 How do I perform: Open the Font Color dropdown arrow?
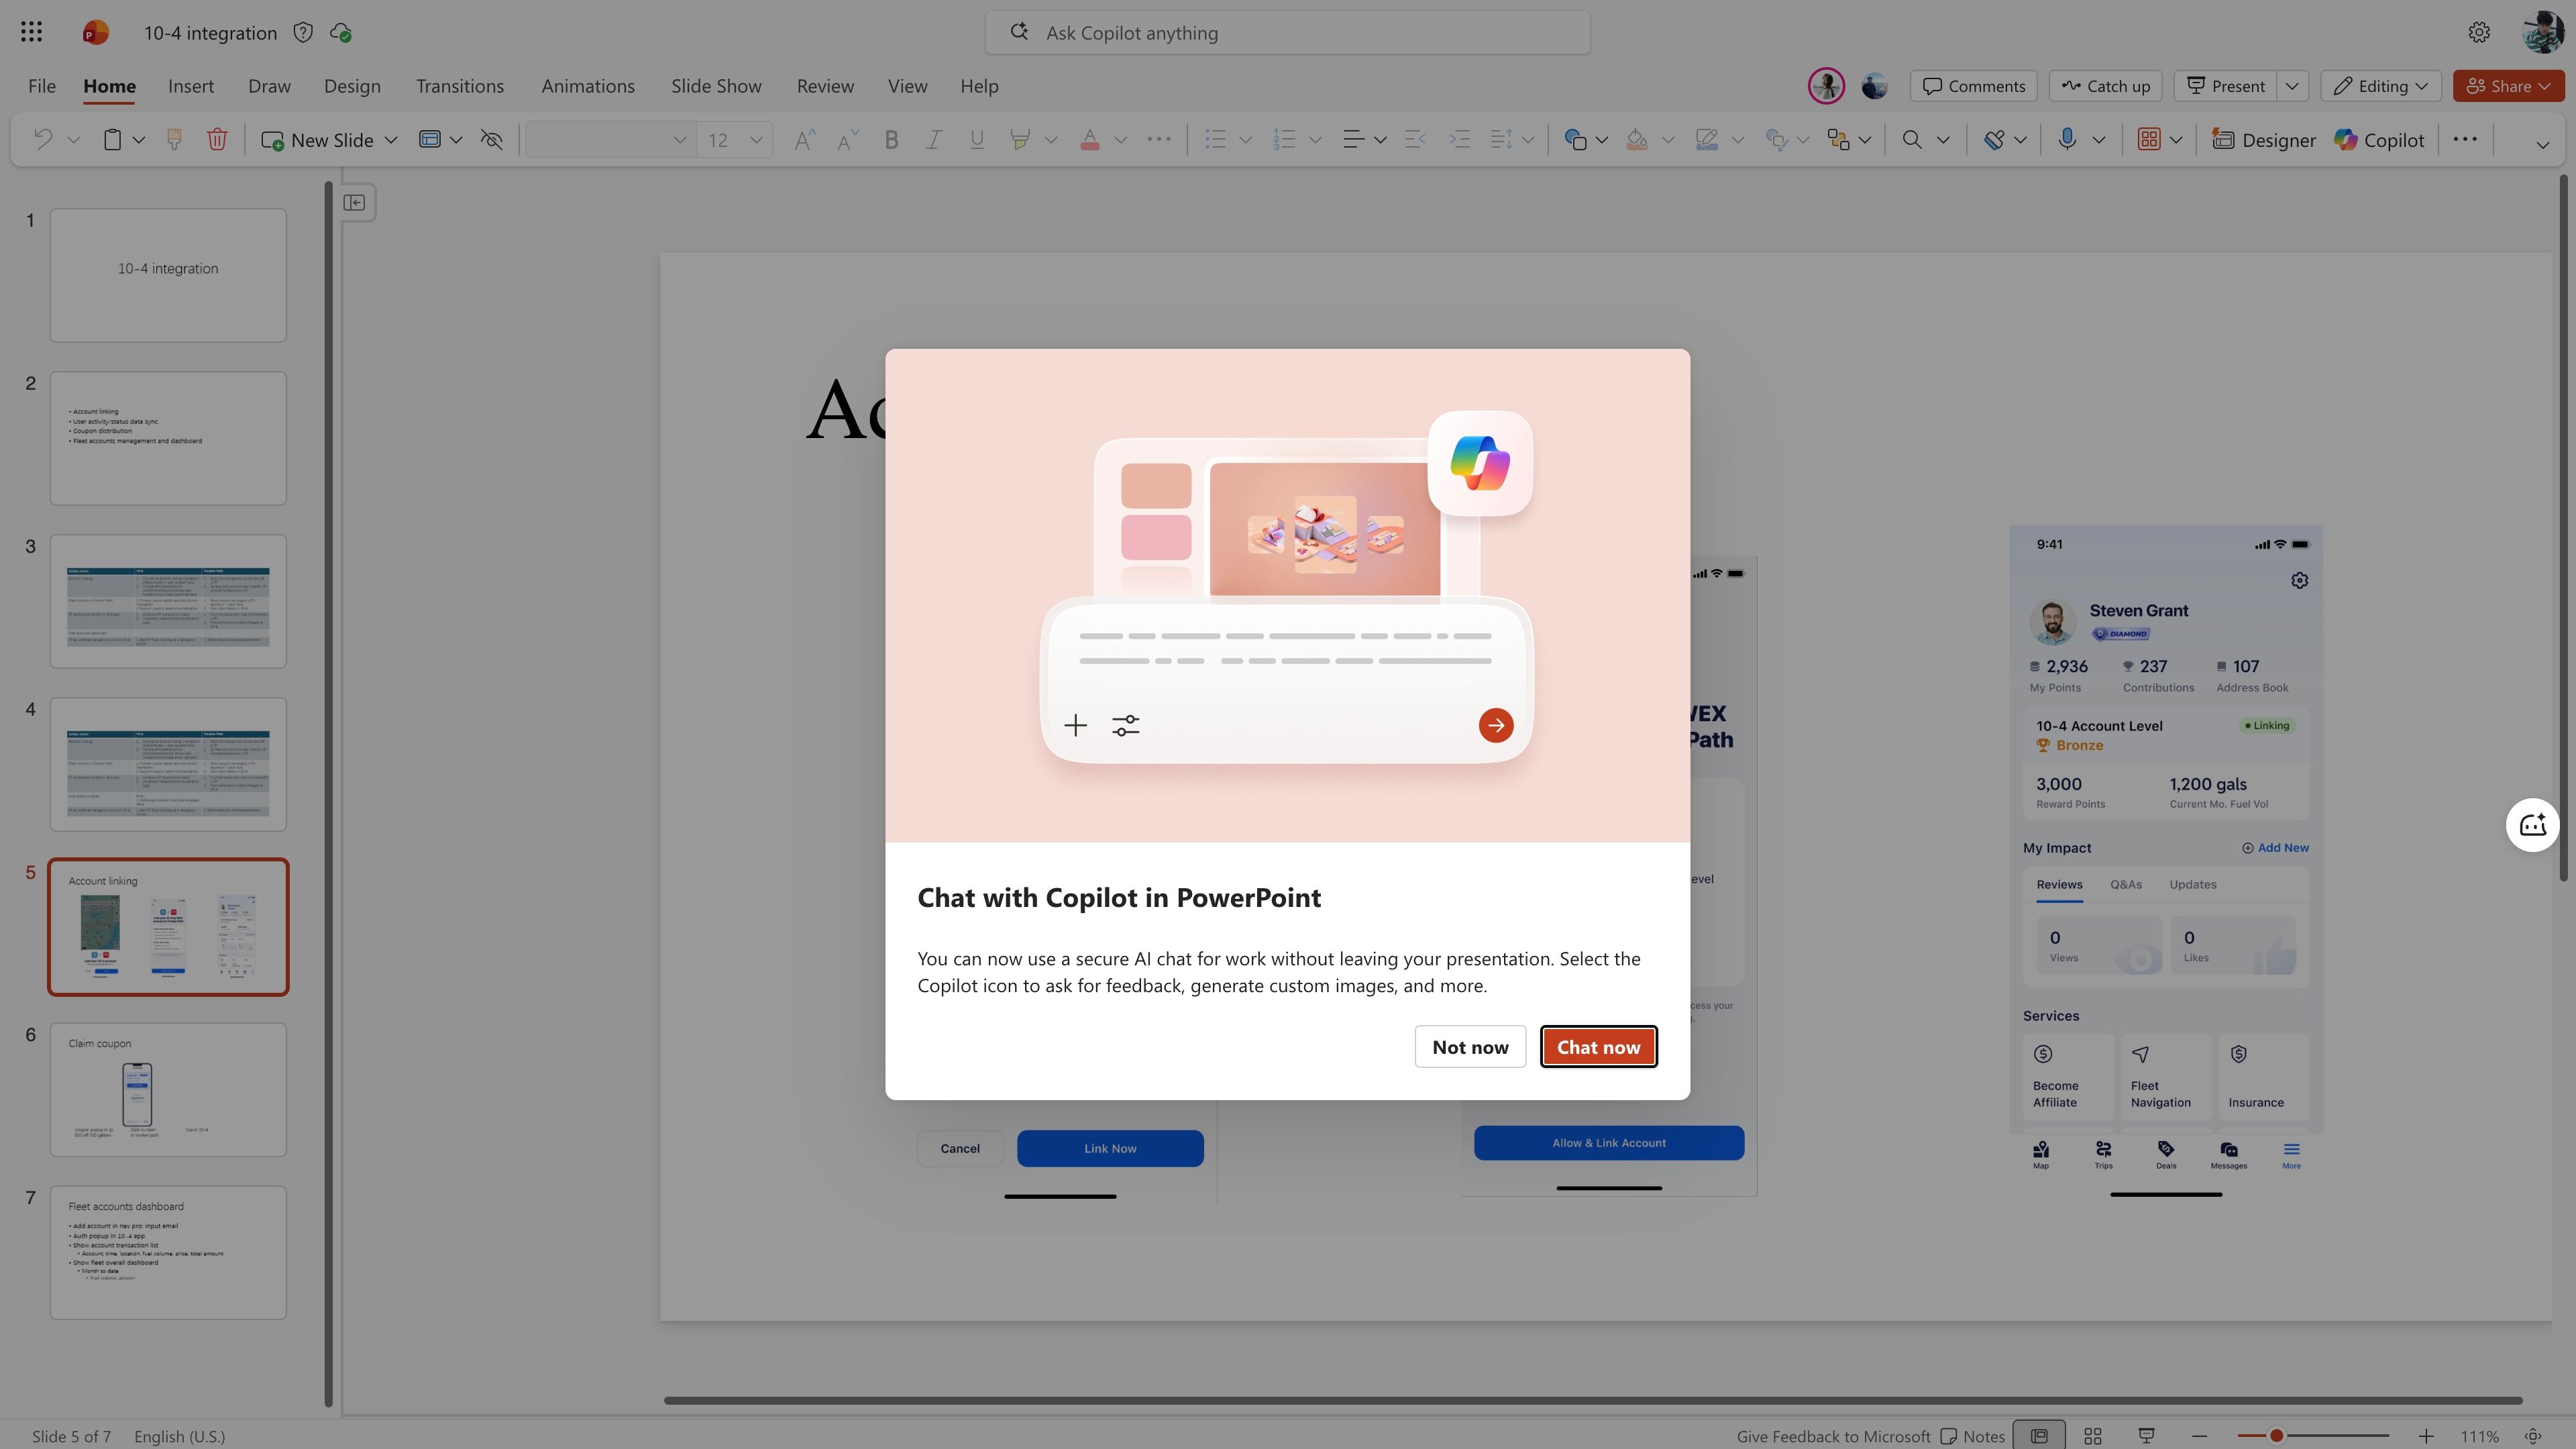(1121, 139)
